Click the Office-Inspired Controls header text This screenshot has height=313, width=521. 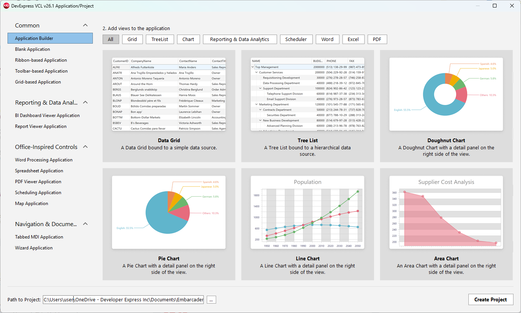click(x=46, y=147)
